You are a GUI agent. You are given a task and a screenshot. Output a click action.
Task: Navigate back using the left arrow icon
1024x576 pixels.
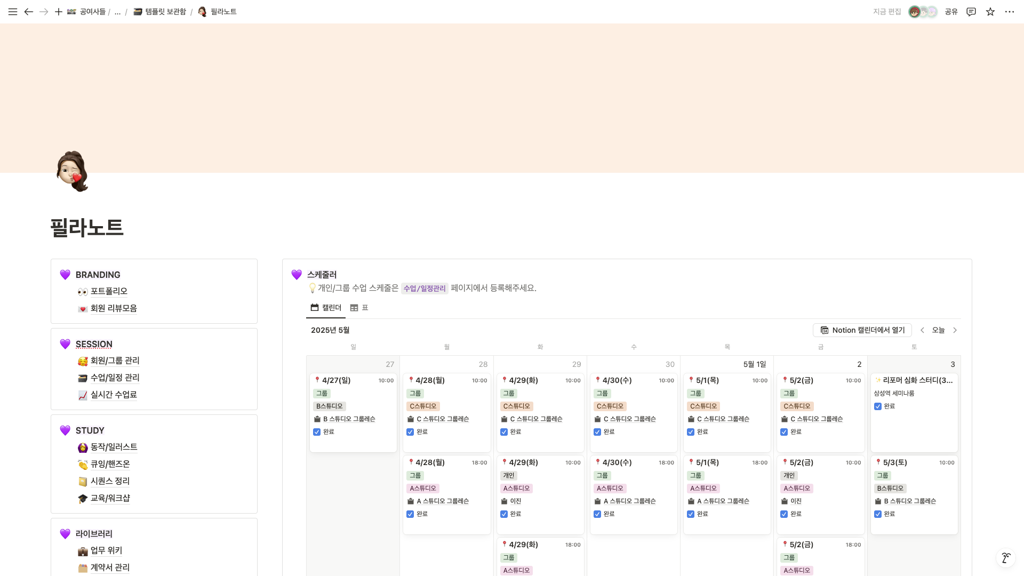28,11
